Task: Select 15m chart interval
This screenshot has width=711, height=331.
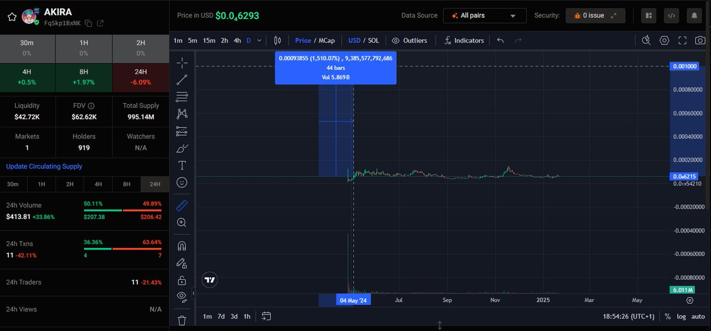Action: coord(209,40)
